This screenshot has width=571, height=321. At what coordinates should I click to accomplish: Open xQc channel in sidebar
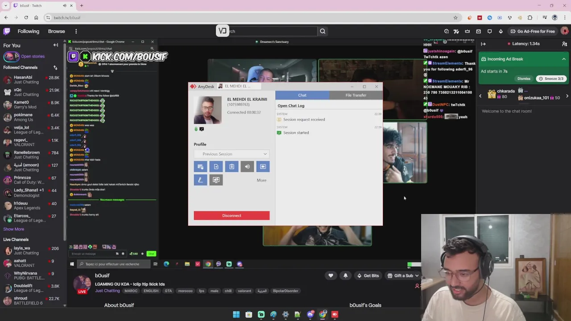click(x=31, y=92)
